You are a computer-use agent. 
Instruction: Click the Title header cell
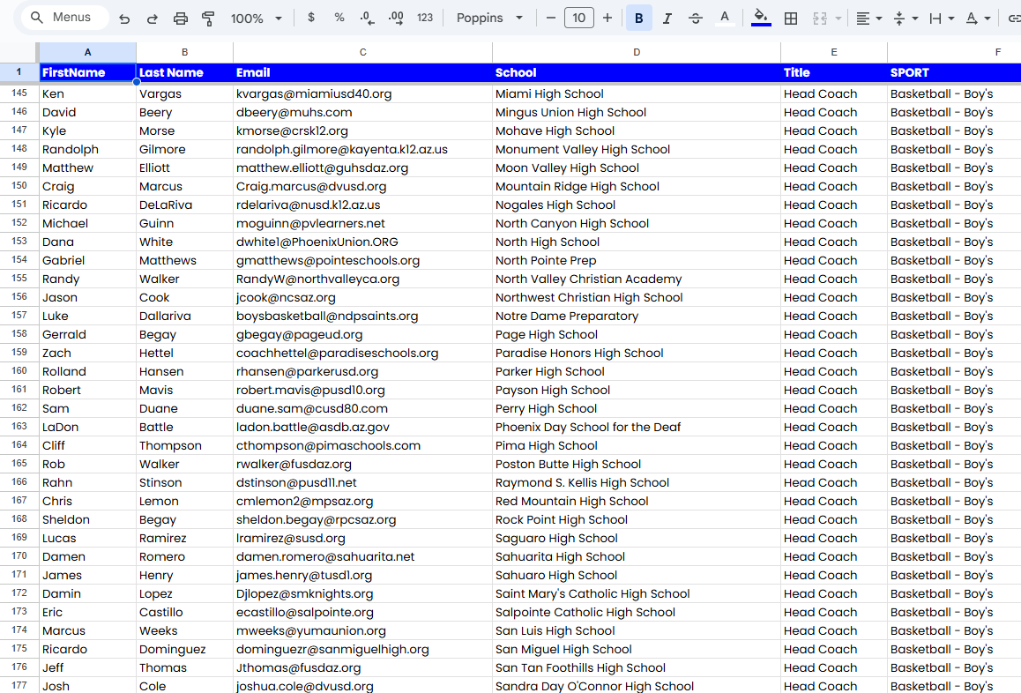pyautogui.click(x=833, y=72)
